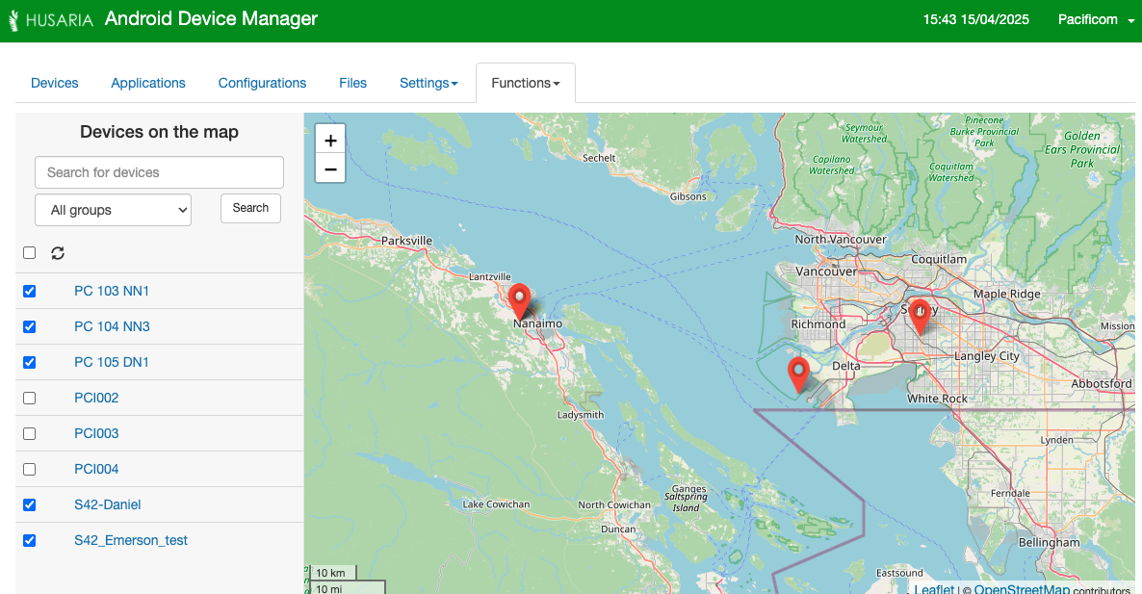Click the OpenStreetMap attribution link

1022,588
